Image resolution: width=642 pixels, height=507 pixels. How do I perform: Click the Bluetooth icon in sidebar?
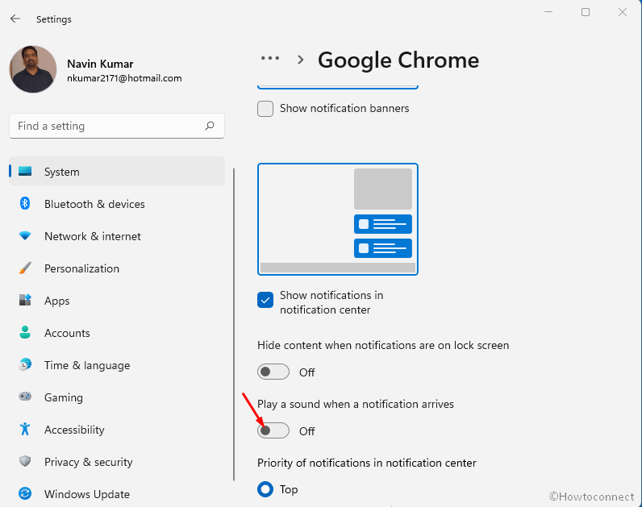(25, 203)
